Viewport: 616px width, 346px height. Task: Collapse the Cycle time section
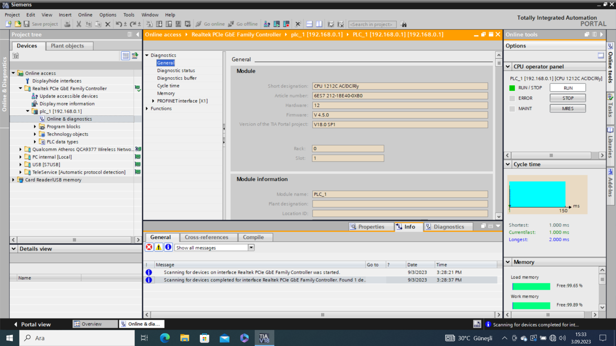click(508, 164)
